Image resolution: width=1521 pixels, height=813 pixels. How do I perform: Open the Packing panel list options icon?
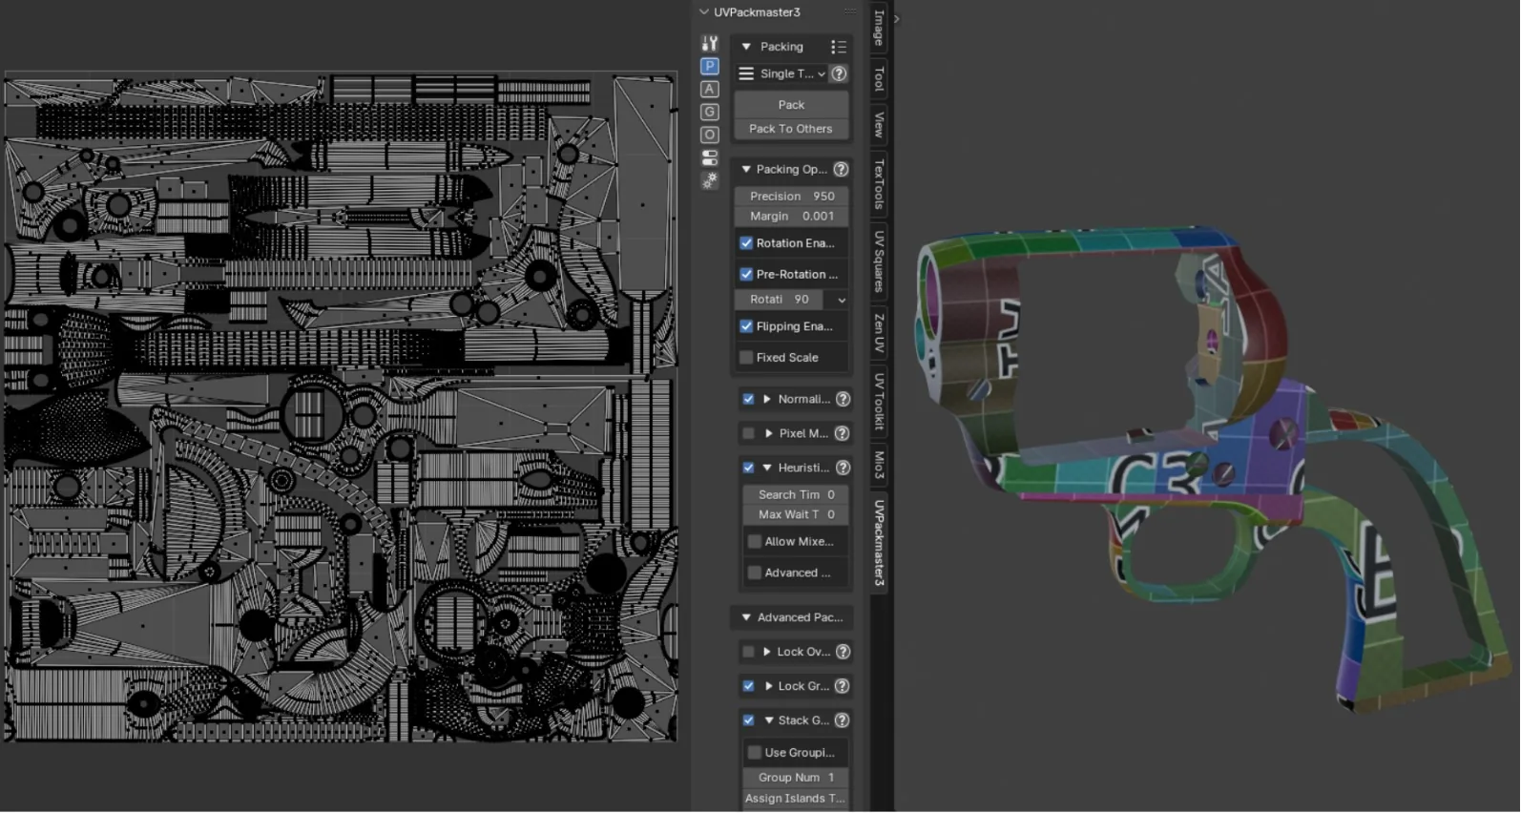(x=838, y=47)
